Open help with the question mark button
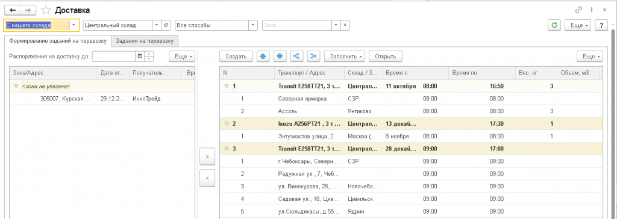This screenshot has width=617, height=219. click(x=601, y=25)
